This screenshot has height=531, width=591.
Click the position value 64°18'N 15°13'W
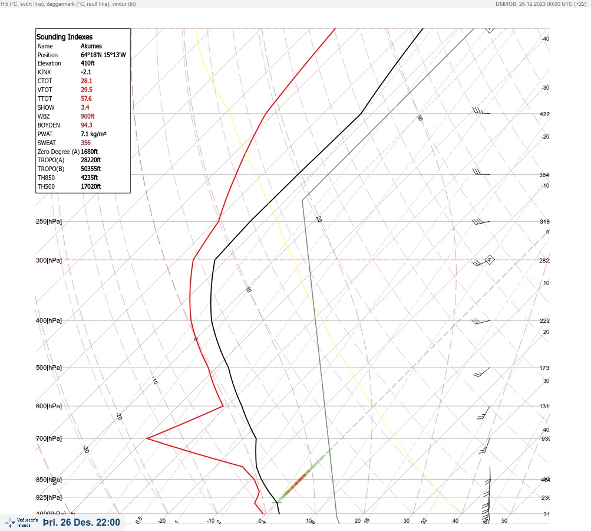point(103,55)
